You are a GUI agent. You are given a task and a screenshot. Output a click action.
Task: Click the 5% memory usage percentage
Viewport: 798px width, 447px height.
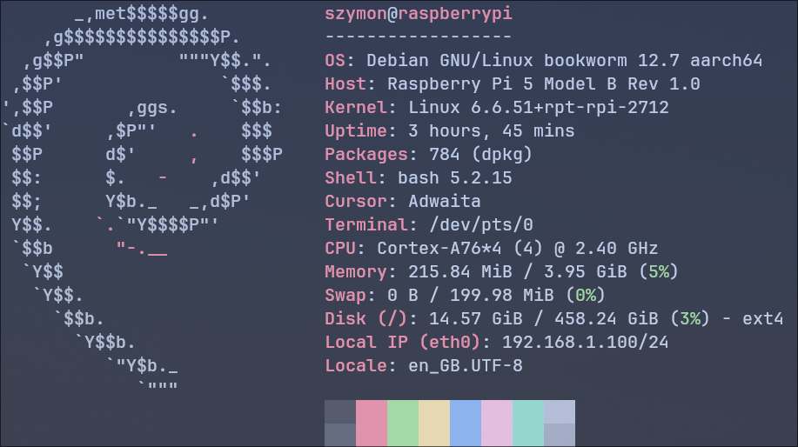pos(659,272)
